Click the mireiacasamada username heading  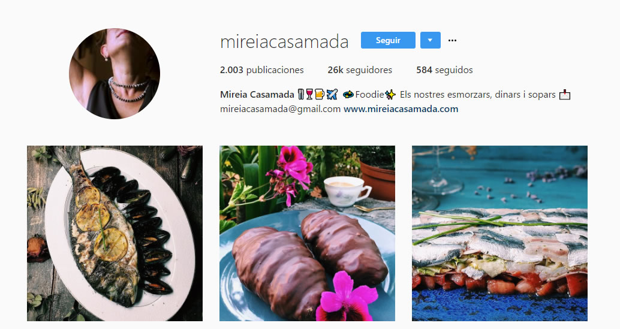pyautogui.click(x=284, y=41)
